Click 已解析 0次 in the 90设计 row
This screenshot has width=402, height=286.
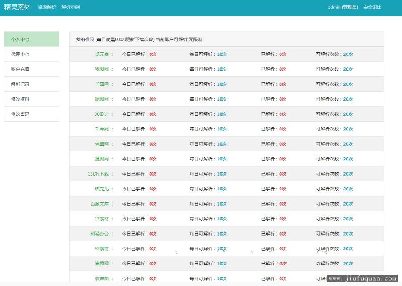click(273, 114)
